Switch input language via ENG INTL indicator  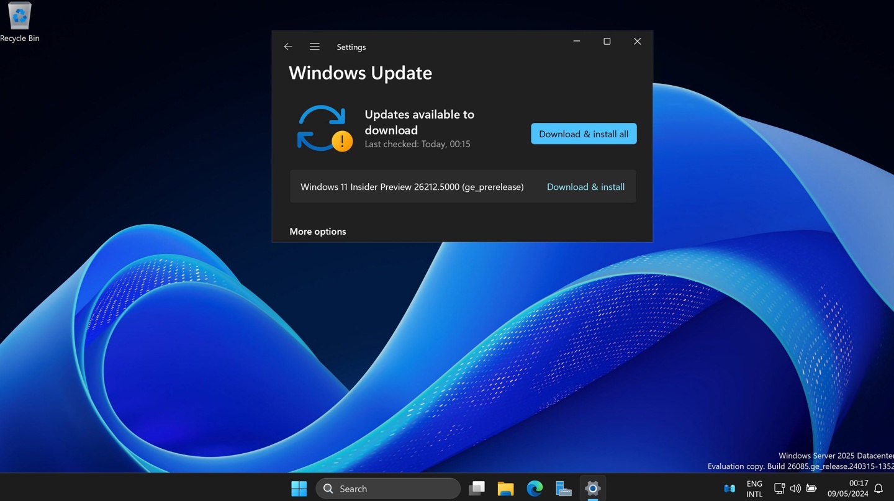point(754,489)
